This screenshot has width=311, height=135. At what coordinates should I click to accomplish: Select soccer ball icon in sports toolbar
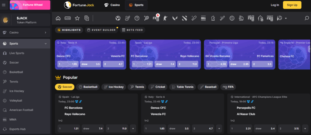pyautogui.click(x=118, y=18)
